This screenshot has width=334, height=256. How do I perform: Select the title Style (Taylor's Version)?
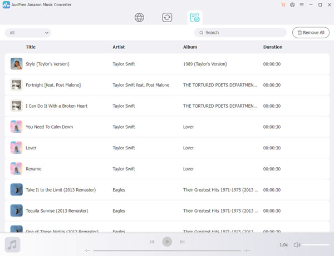coord(47,64)
